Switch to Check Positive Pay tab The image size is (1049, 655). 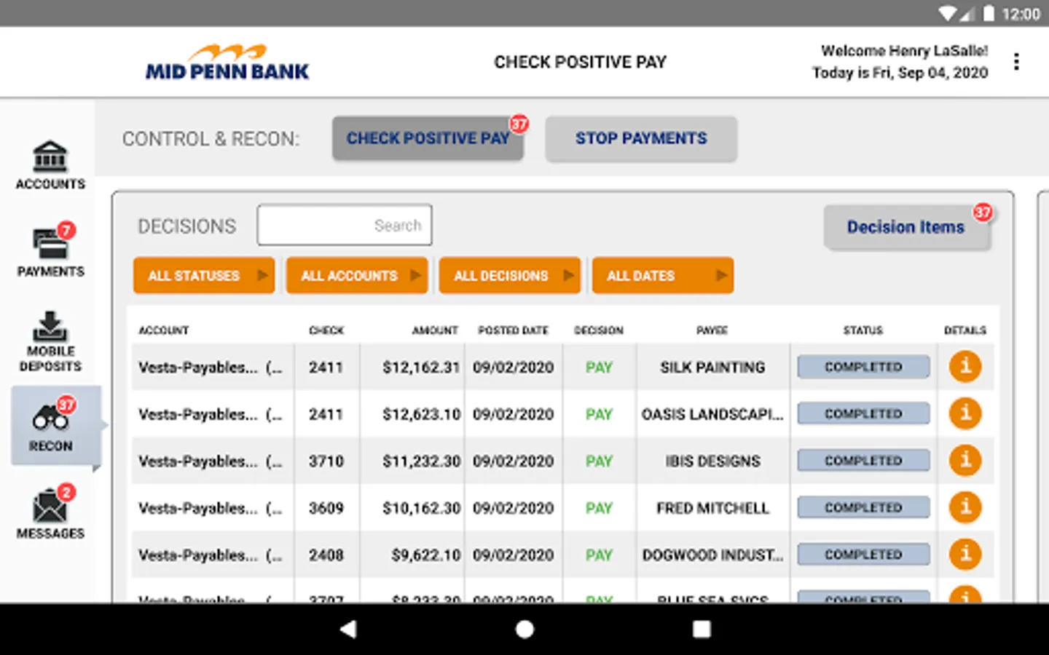(428, 138)
